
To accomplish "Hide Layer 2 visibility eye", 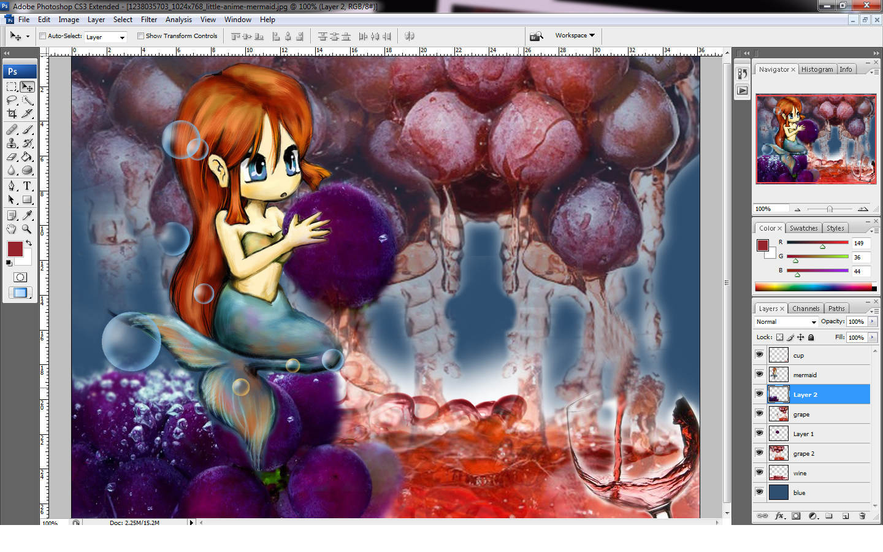I will tap(760, 394).
